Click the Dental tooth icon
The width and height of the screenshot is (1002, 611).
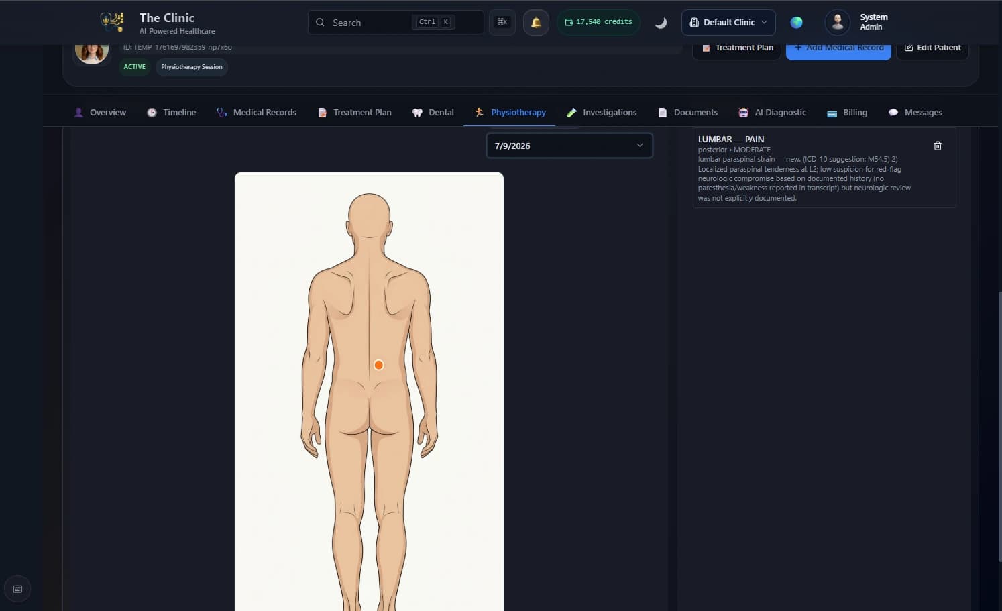(417, 113)
